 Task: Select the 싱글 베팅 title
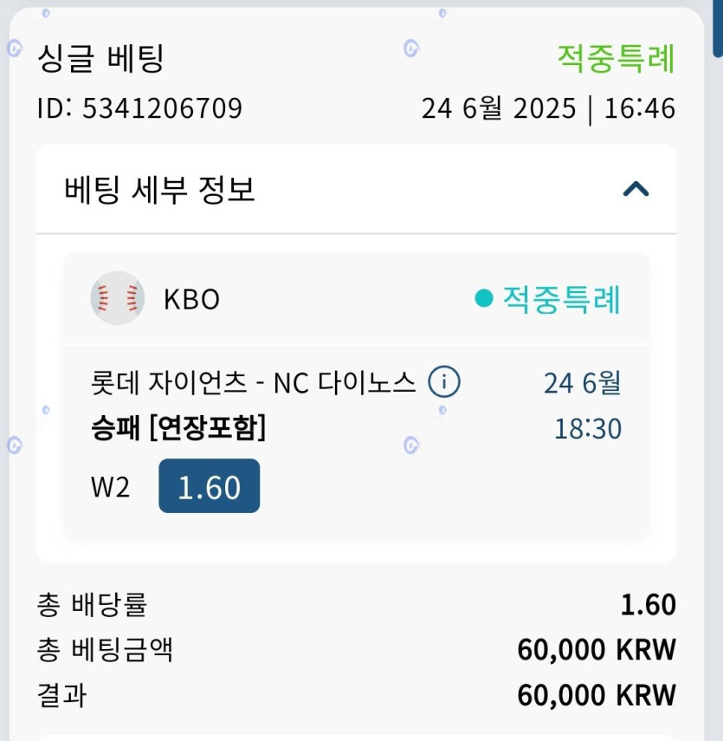pos(100,59)
